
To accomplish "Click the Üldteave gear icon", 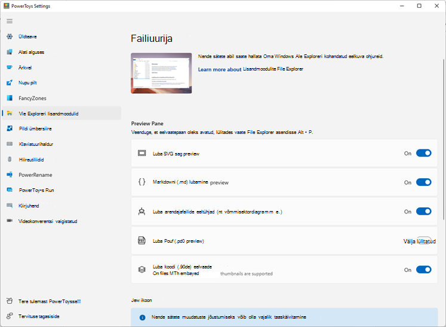I will (10, 36).
